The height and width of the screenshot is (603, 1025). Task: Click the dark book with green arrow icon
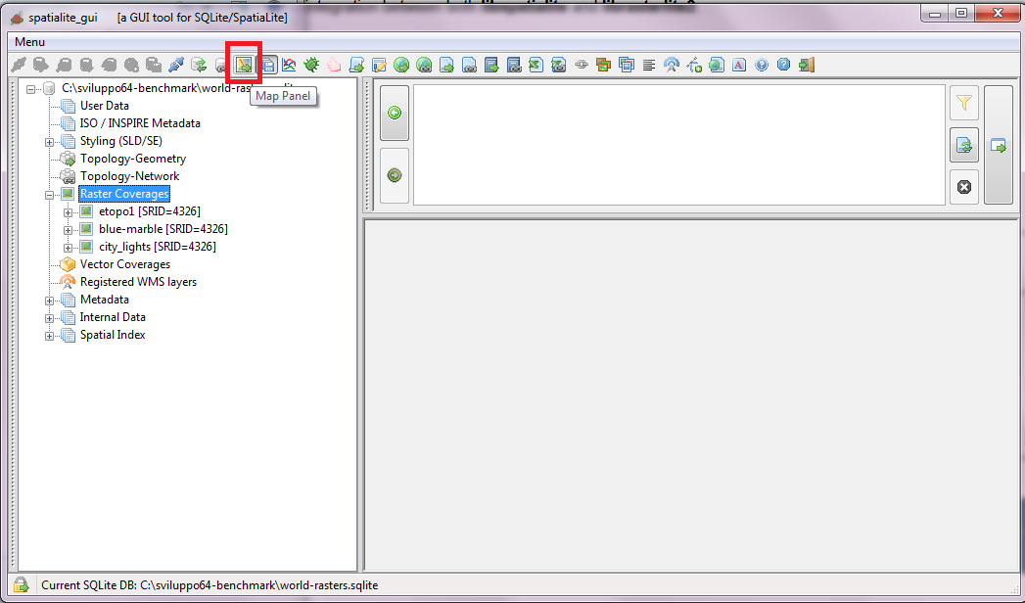click(491, 65)
